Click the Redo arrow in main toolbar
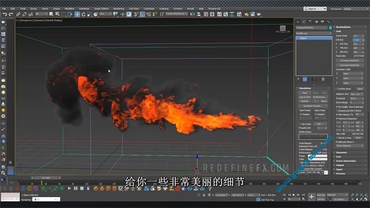Screen dimensions: 370x208 (11, 14)
